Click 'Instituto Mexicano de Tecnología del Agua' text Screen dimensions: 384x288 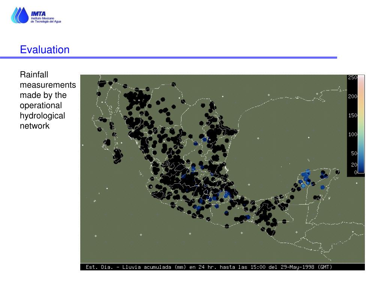coord(46,20)
